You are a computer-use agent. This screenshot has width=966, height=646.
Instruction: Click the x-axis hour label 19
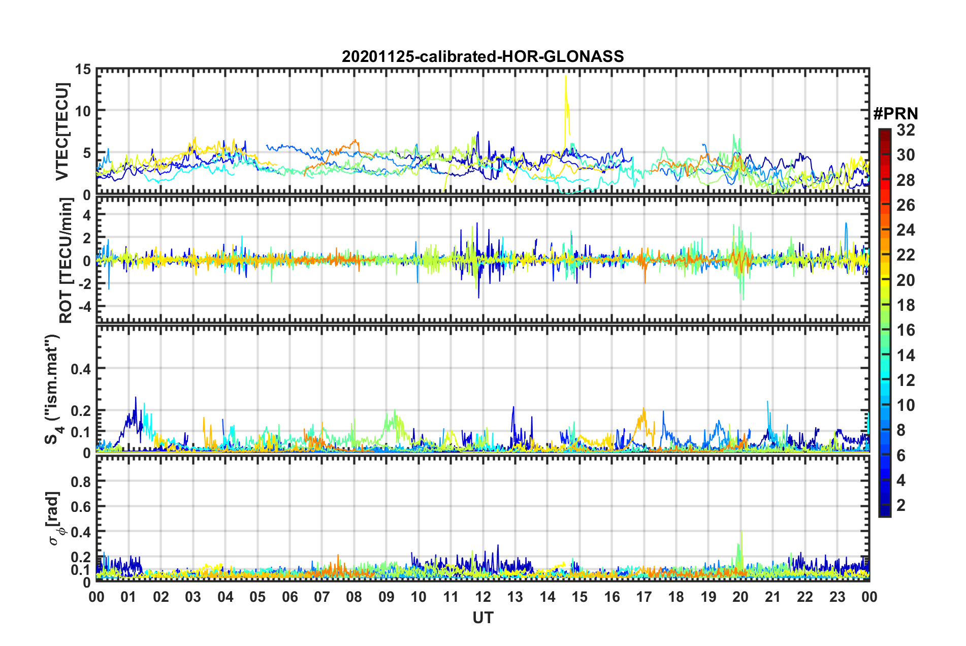pyautogui.click(x=709, y=597)
